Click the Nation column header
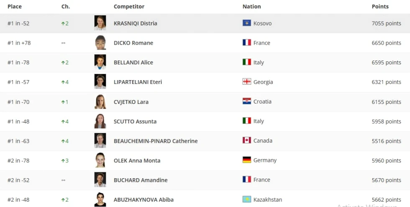 (x=251, y=7)
